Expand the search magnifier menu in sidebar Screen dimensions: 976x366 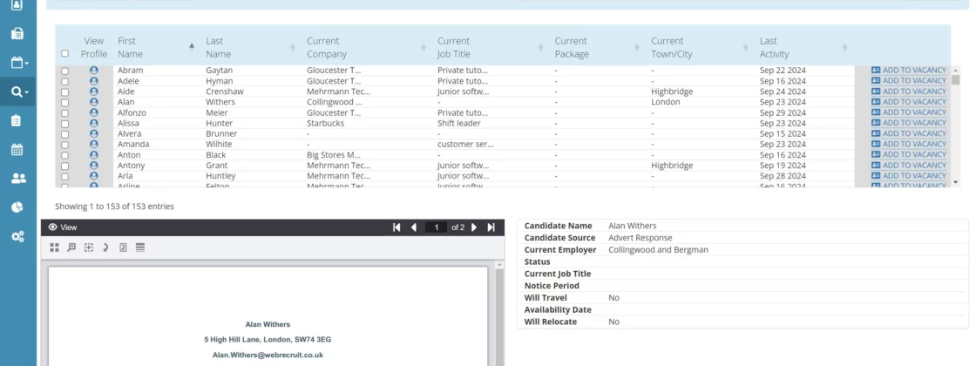[17, 91]
